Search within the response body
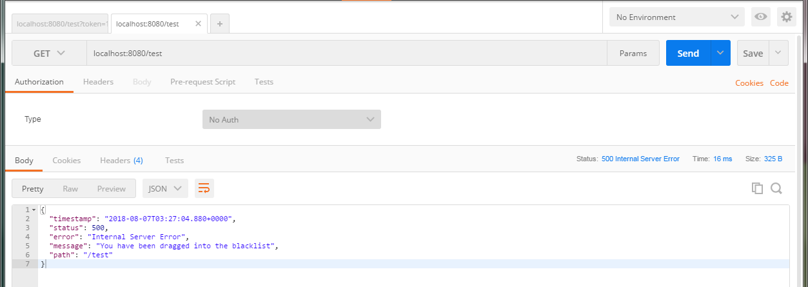Screen dimensions: 808x287 [776, 188]
